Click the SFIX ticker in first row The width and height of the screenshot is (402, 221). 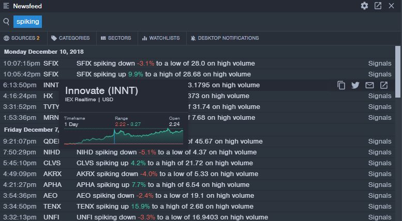point(51,64)
